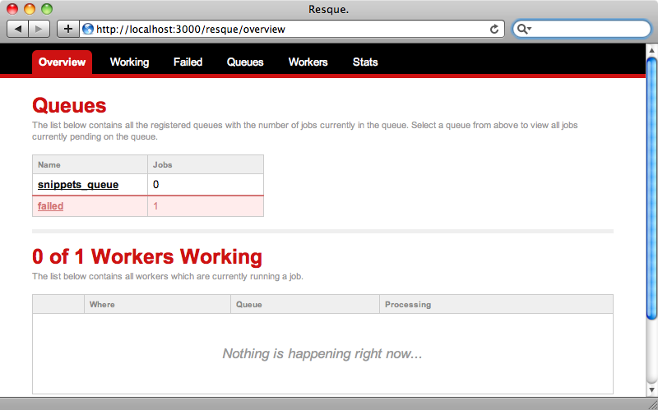Screen dimensions: 658x410
Task: Open the Workers tab
Action: click(x=308, y=62)
